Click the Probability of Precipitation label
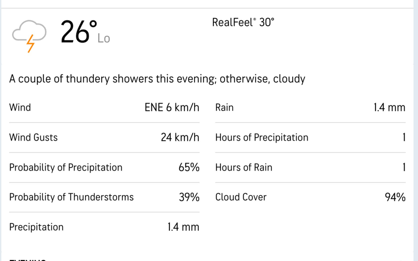This screenshot has height=261, width=418. pyautogui.click(x=66, y=167)
